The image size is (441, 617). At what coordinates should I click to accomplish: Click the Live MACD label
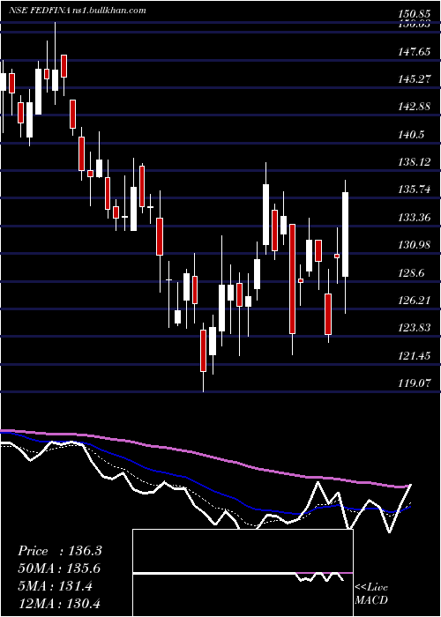click(371, 593)
